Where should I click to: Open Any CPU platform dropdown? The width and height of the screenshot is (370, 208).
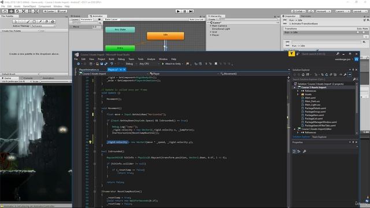pos(149,64)
